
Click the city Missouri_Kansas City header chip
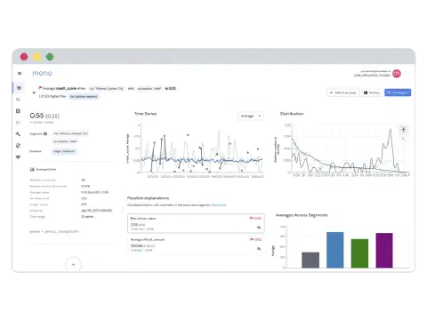point(107,89)
